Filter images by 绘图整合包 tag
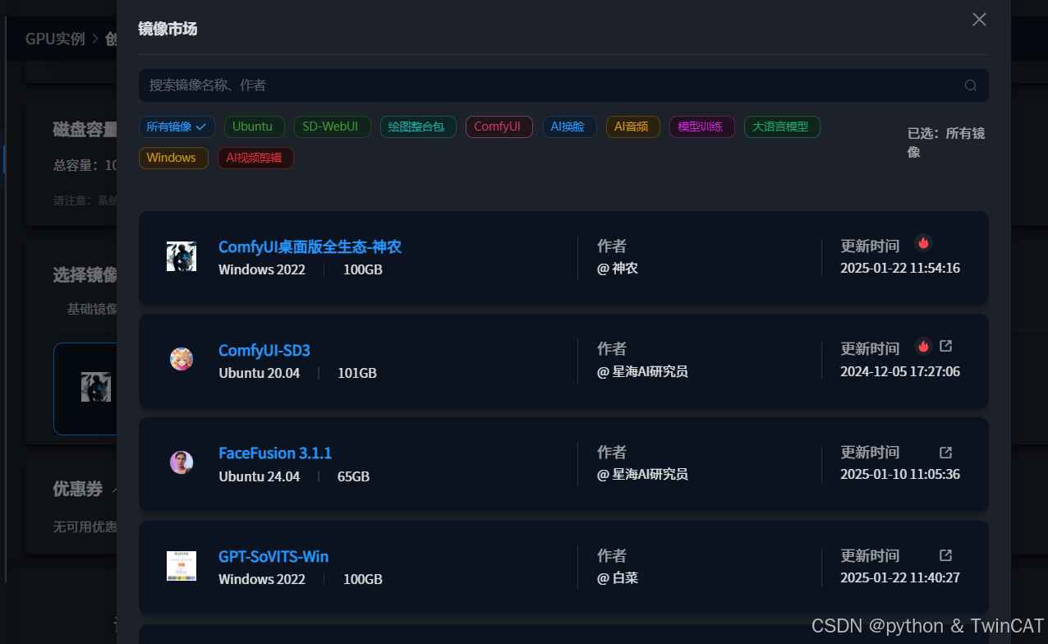This screenshot has width=1048, height=644. point(417,126)
